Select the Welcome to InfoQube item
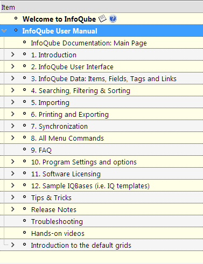This screenshot has height=264, width=203. pyautogui.click(x=59, y=19)
